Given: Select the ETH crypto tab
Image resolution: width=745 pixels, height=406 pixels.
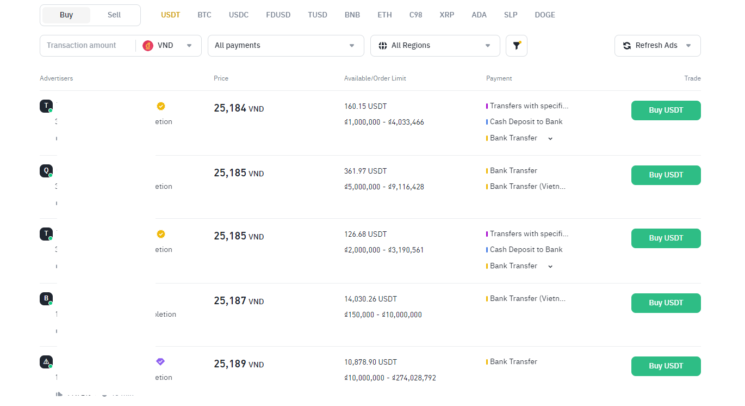Looking at the screenshot, I should coord(384,15).
